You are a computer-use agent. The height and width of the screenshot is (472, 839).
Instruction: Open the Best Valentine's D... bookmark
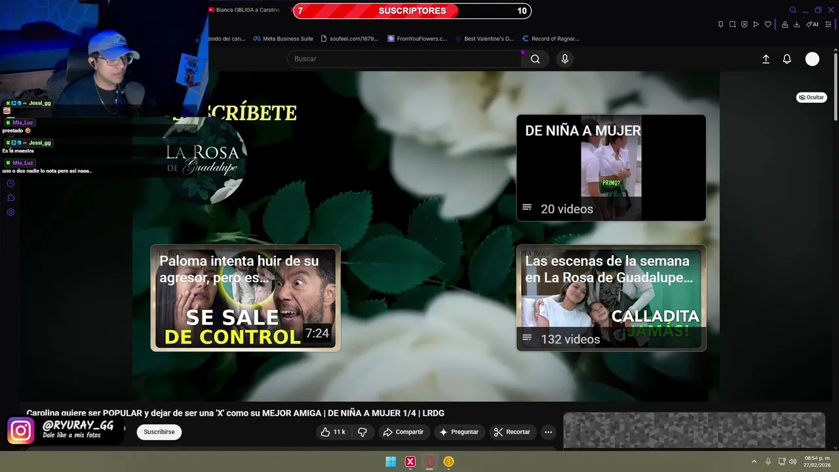point(484,39)
